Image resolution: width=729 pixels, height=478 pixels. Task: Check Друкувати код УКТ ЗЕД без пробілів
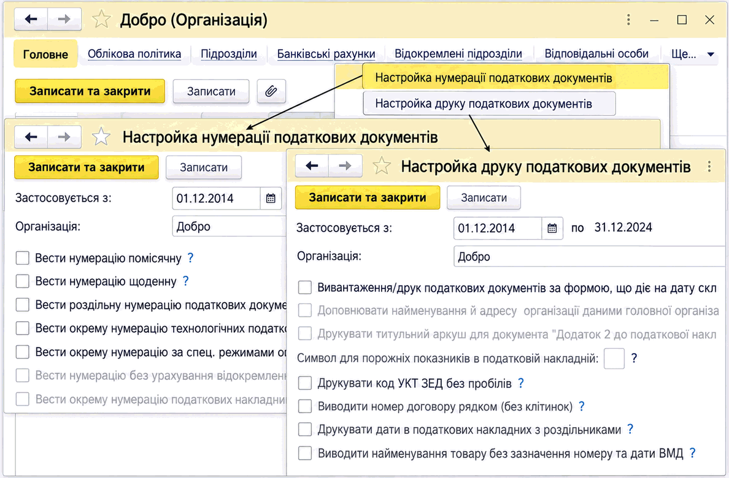[x=305, y=383]
